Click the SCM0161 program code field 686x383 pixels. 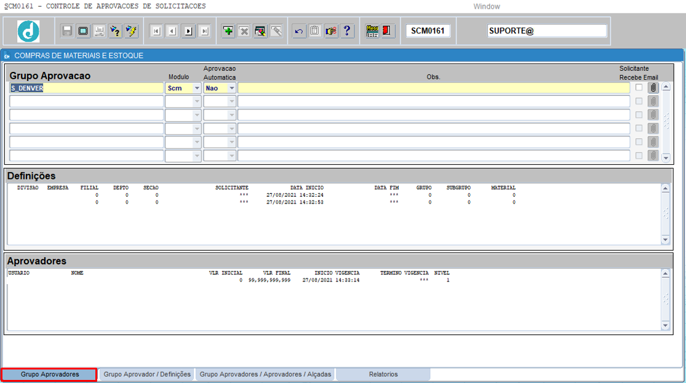pos(428,31)
